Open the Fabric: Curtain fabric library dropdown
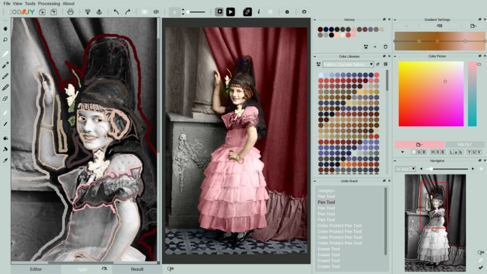This screenshot has height=274, width=487. [348, 64]
